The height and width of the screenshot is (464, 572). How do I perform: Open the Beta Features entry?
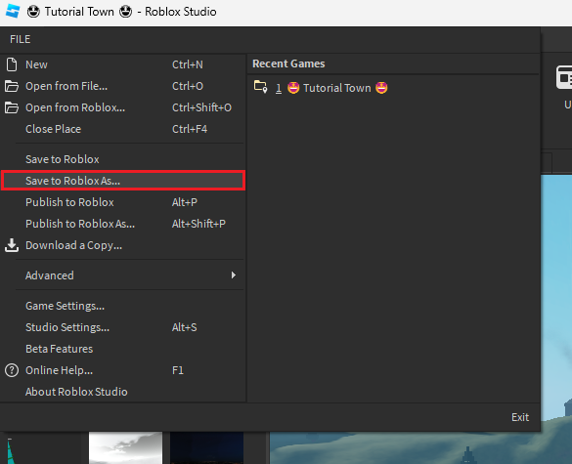point(123,349)
